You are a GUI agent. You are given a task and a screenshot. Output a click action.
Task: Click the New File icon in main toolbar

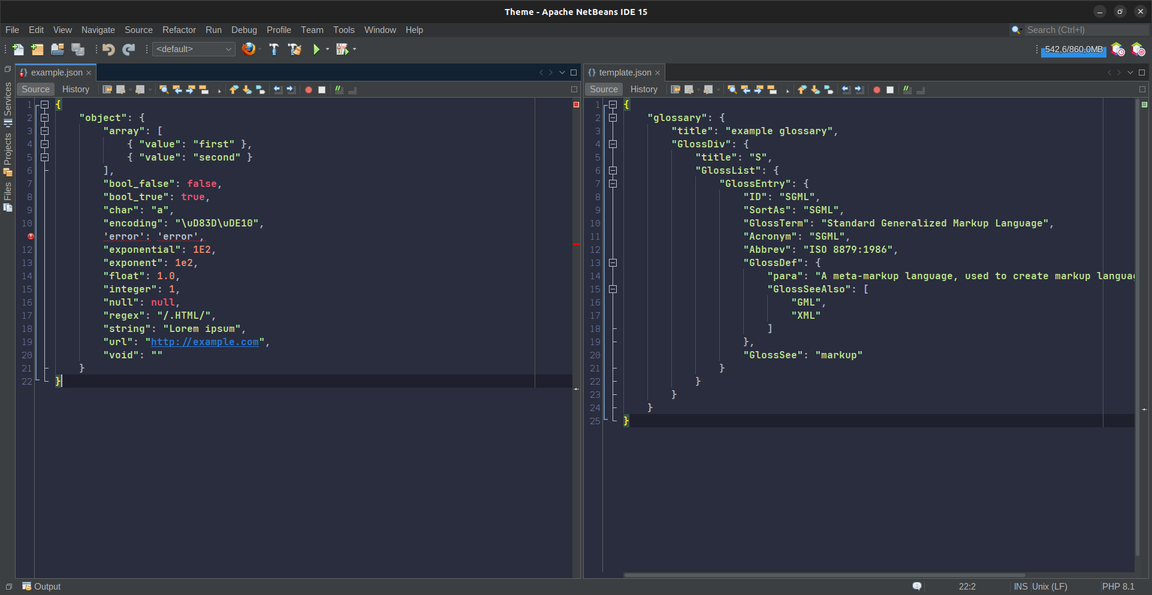[x=18, y=49]
